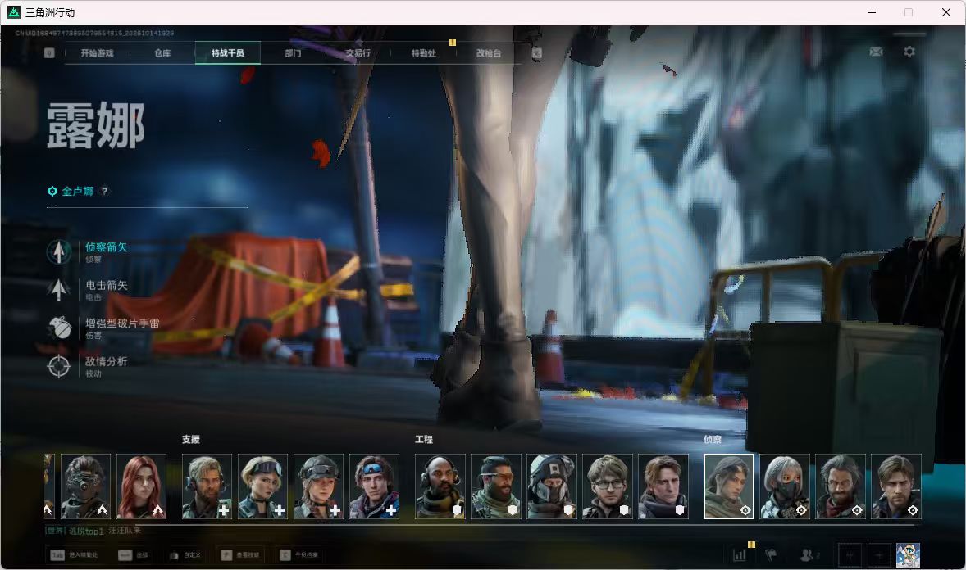Select the 支援 woman wearing helmet and goggles

coord(318,486)
